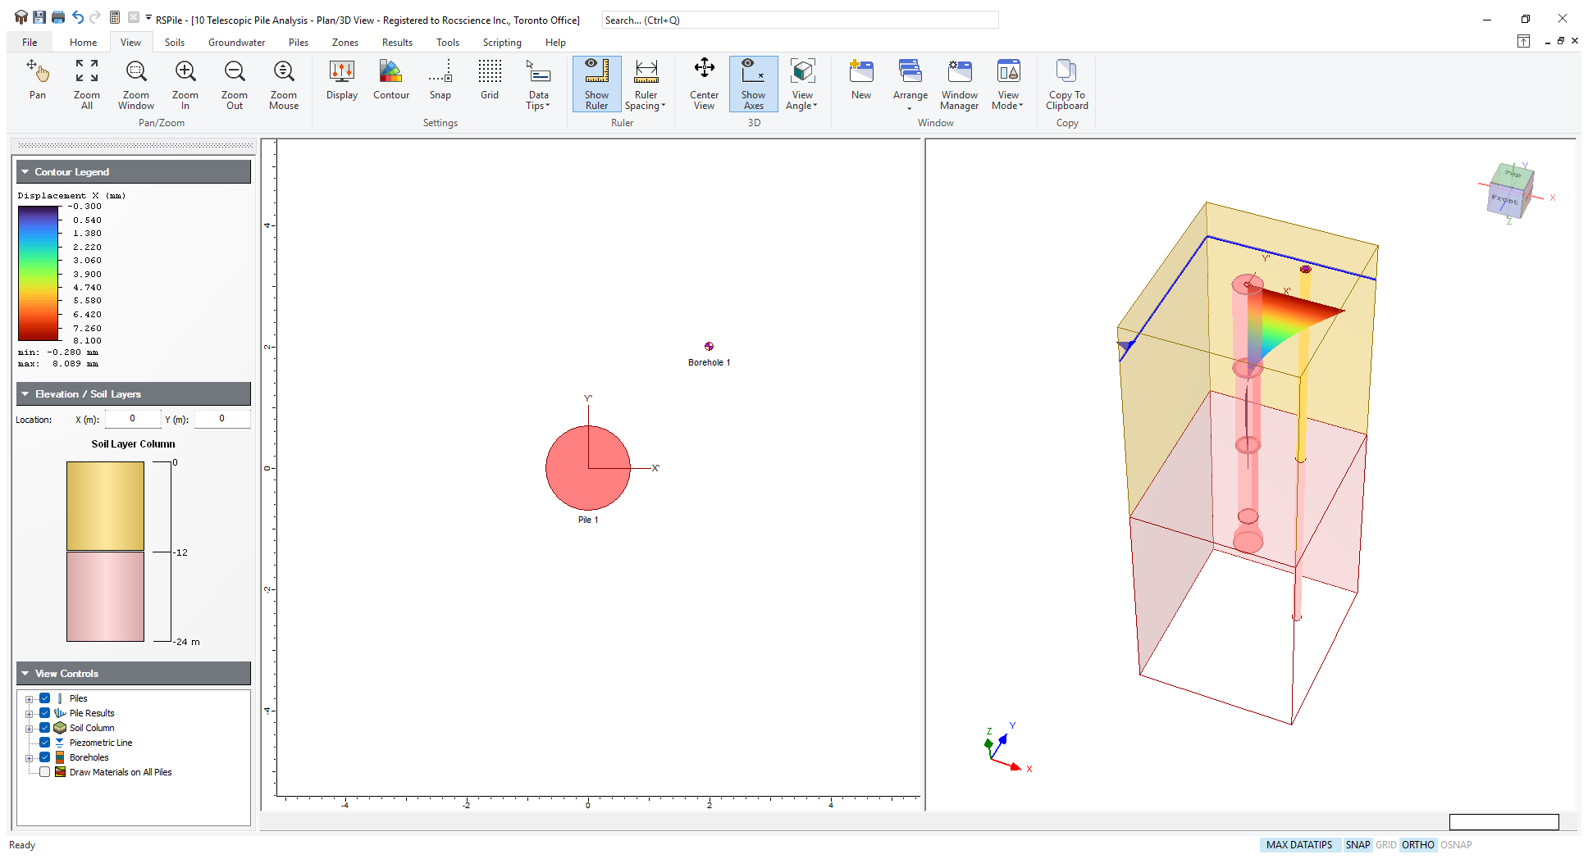Select the Pan tool
1588x859 pixels.
37,80
